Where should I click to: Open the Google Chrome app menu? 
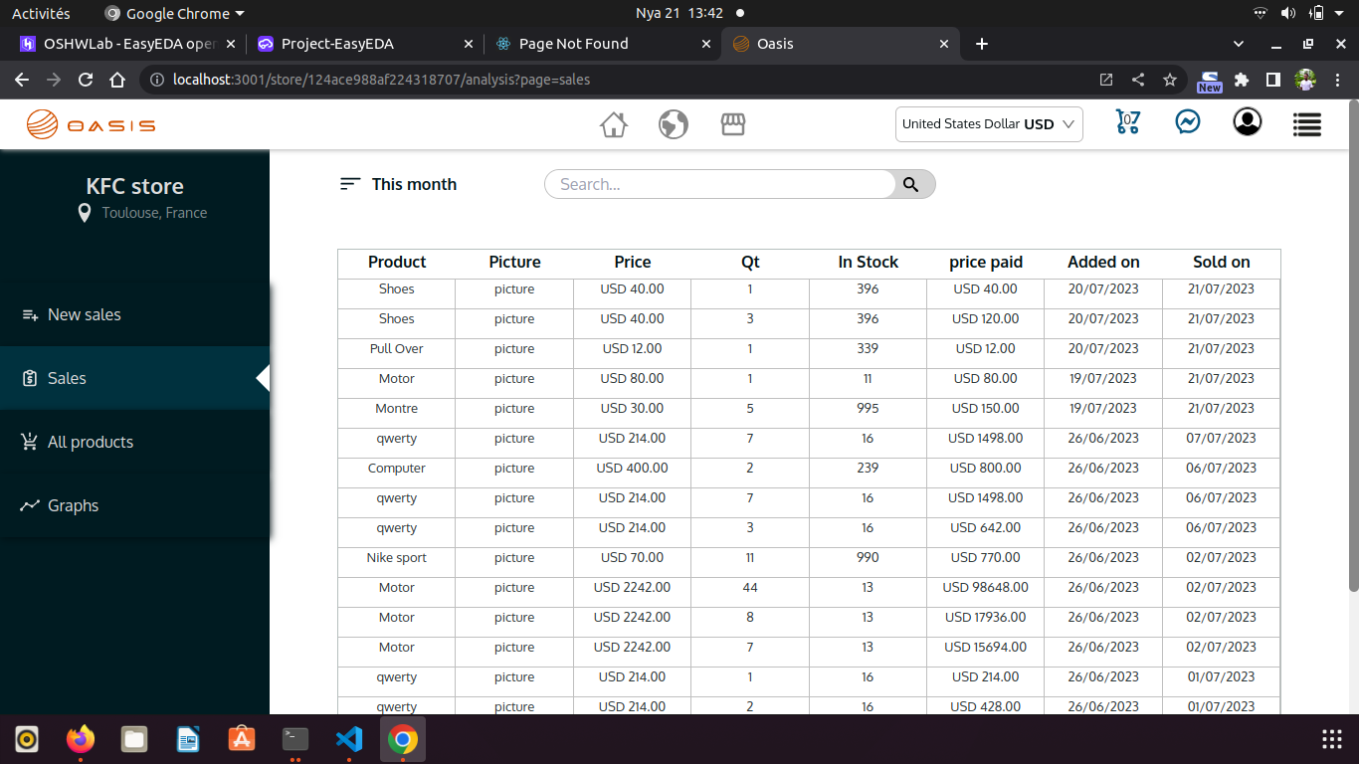point(175,14)
